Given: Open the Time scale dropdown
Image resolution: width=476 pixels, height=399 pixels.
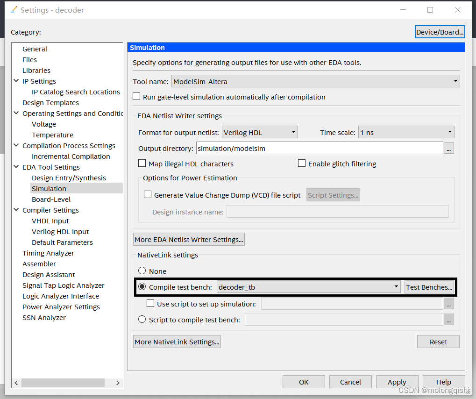Looking at the screenshot, I should (406, 132).
